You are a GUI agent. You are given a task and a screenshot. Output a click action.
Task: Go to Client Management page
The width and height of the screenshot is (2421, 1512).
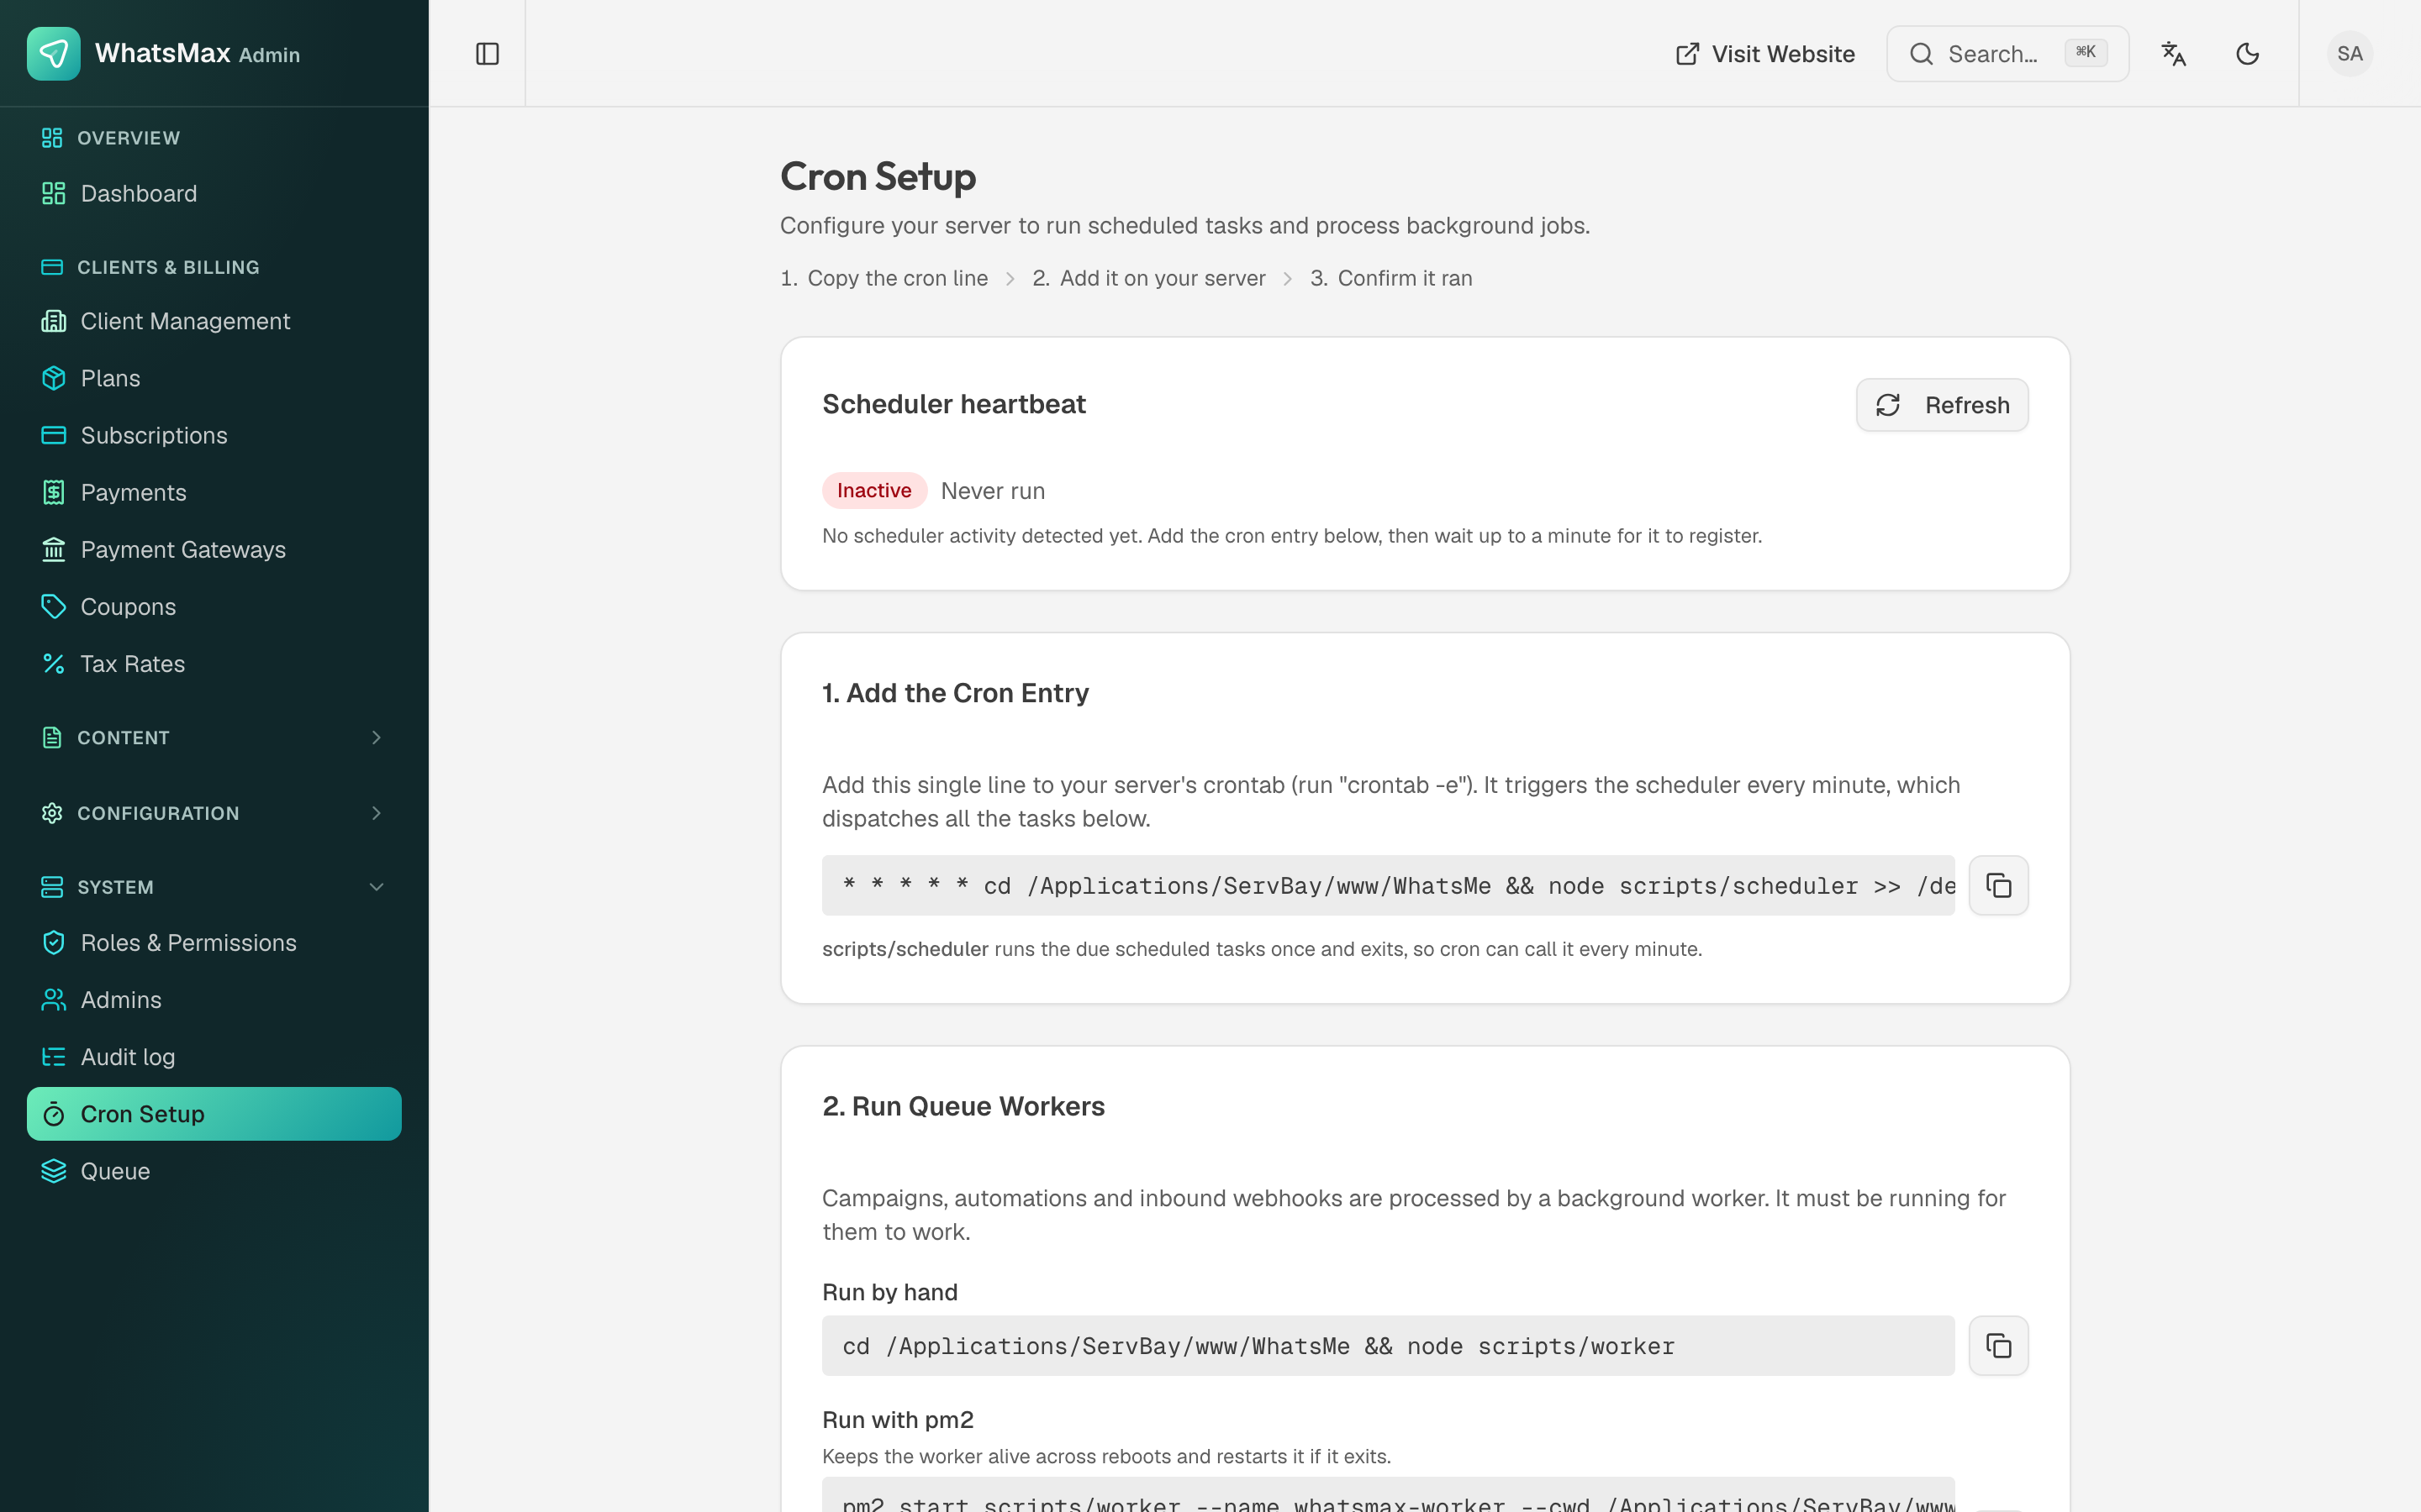coord(214,321)
